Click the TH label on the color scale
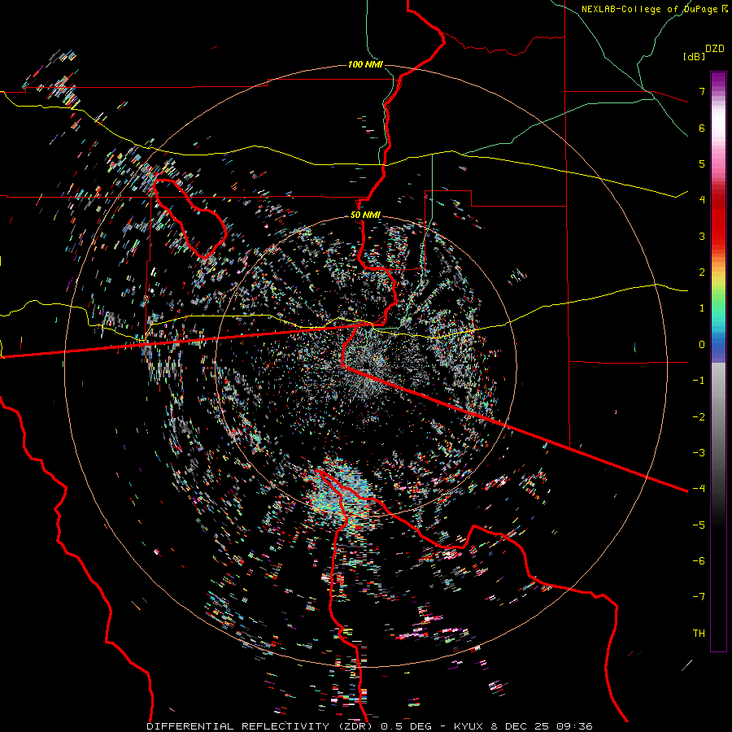732x732 pixels. [x=699, y=634]
